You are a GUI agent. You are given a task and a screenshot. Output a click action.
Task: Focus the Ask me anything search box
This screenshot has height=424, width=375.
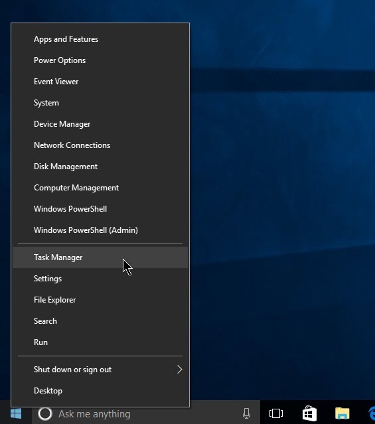146,414
